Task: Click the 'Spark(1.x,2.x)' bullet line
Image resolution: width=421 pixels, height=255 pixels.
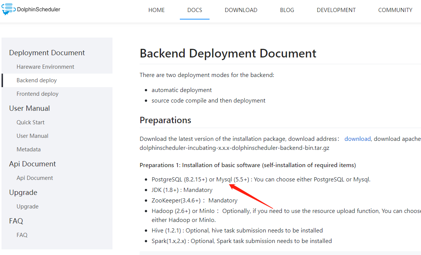Action: click(x=242, y=241)
